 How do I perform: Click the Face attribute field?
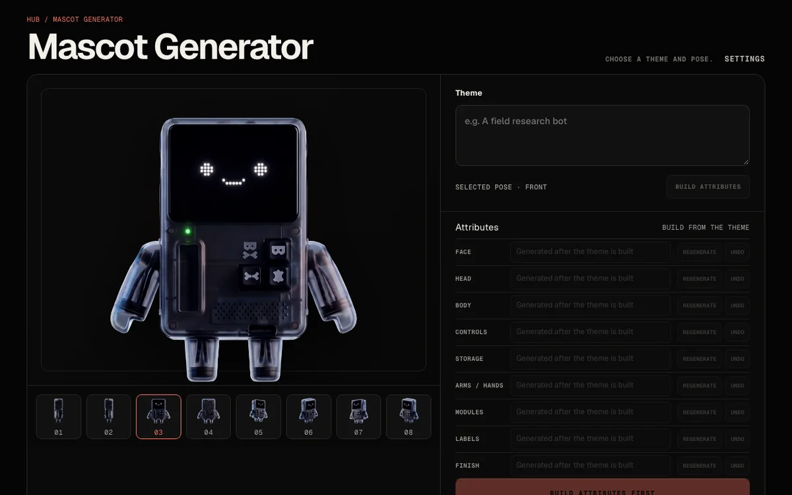tap(591, 251)
